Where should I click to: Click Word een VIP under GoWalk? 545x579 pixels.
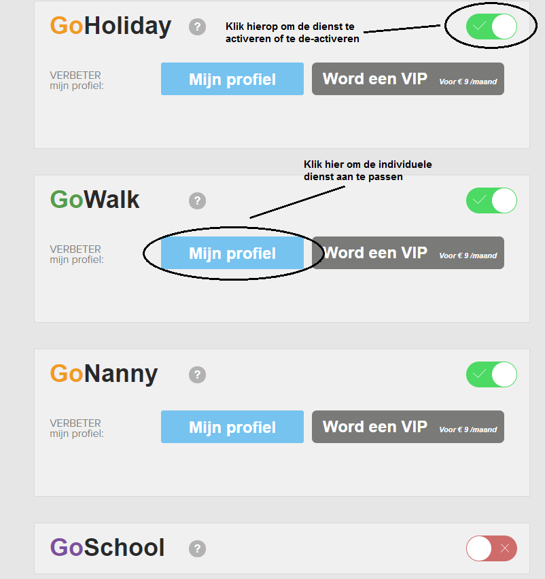[x=408, y=253]
